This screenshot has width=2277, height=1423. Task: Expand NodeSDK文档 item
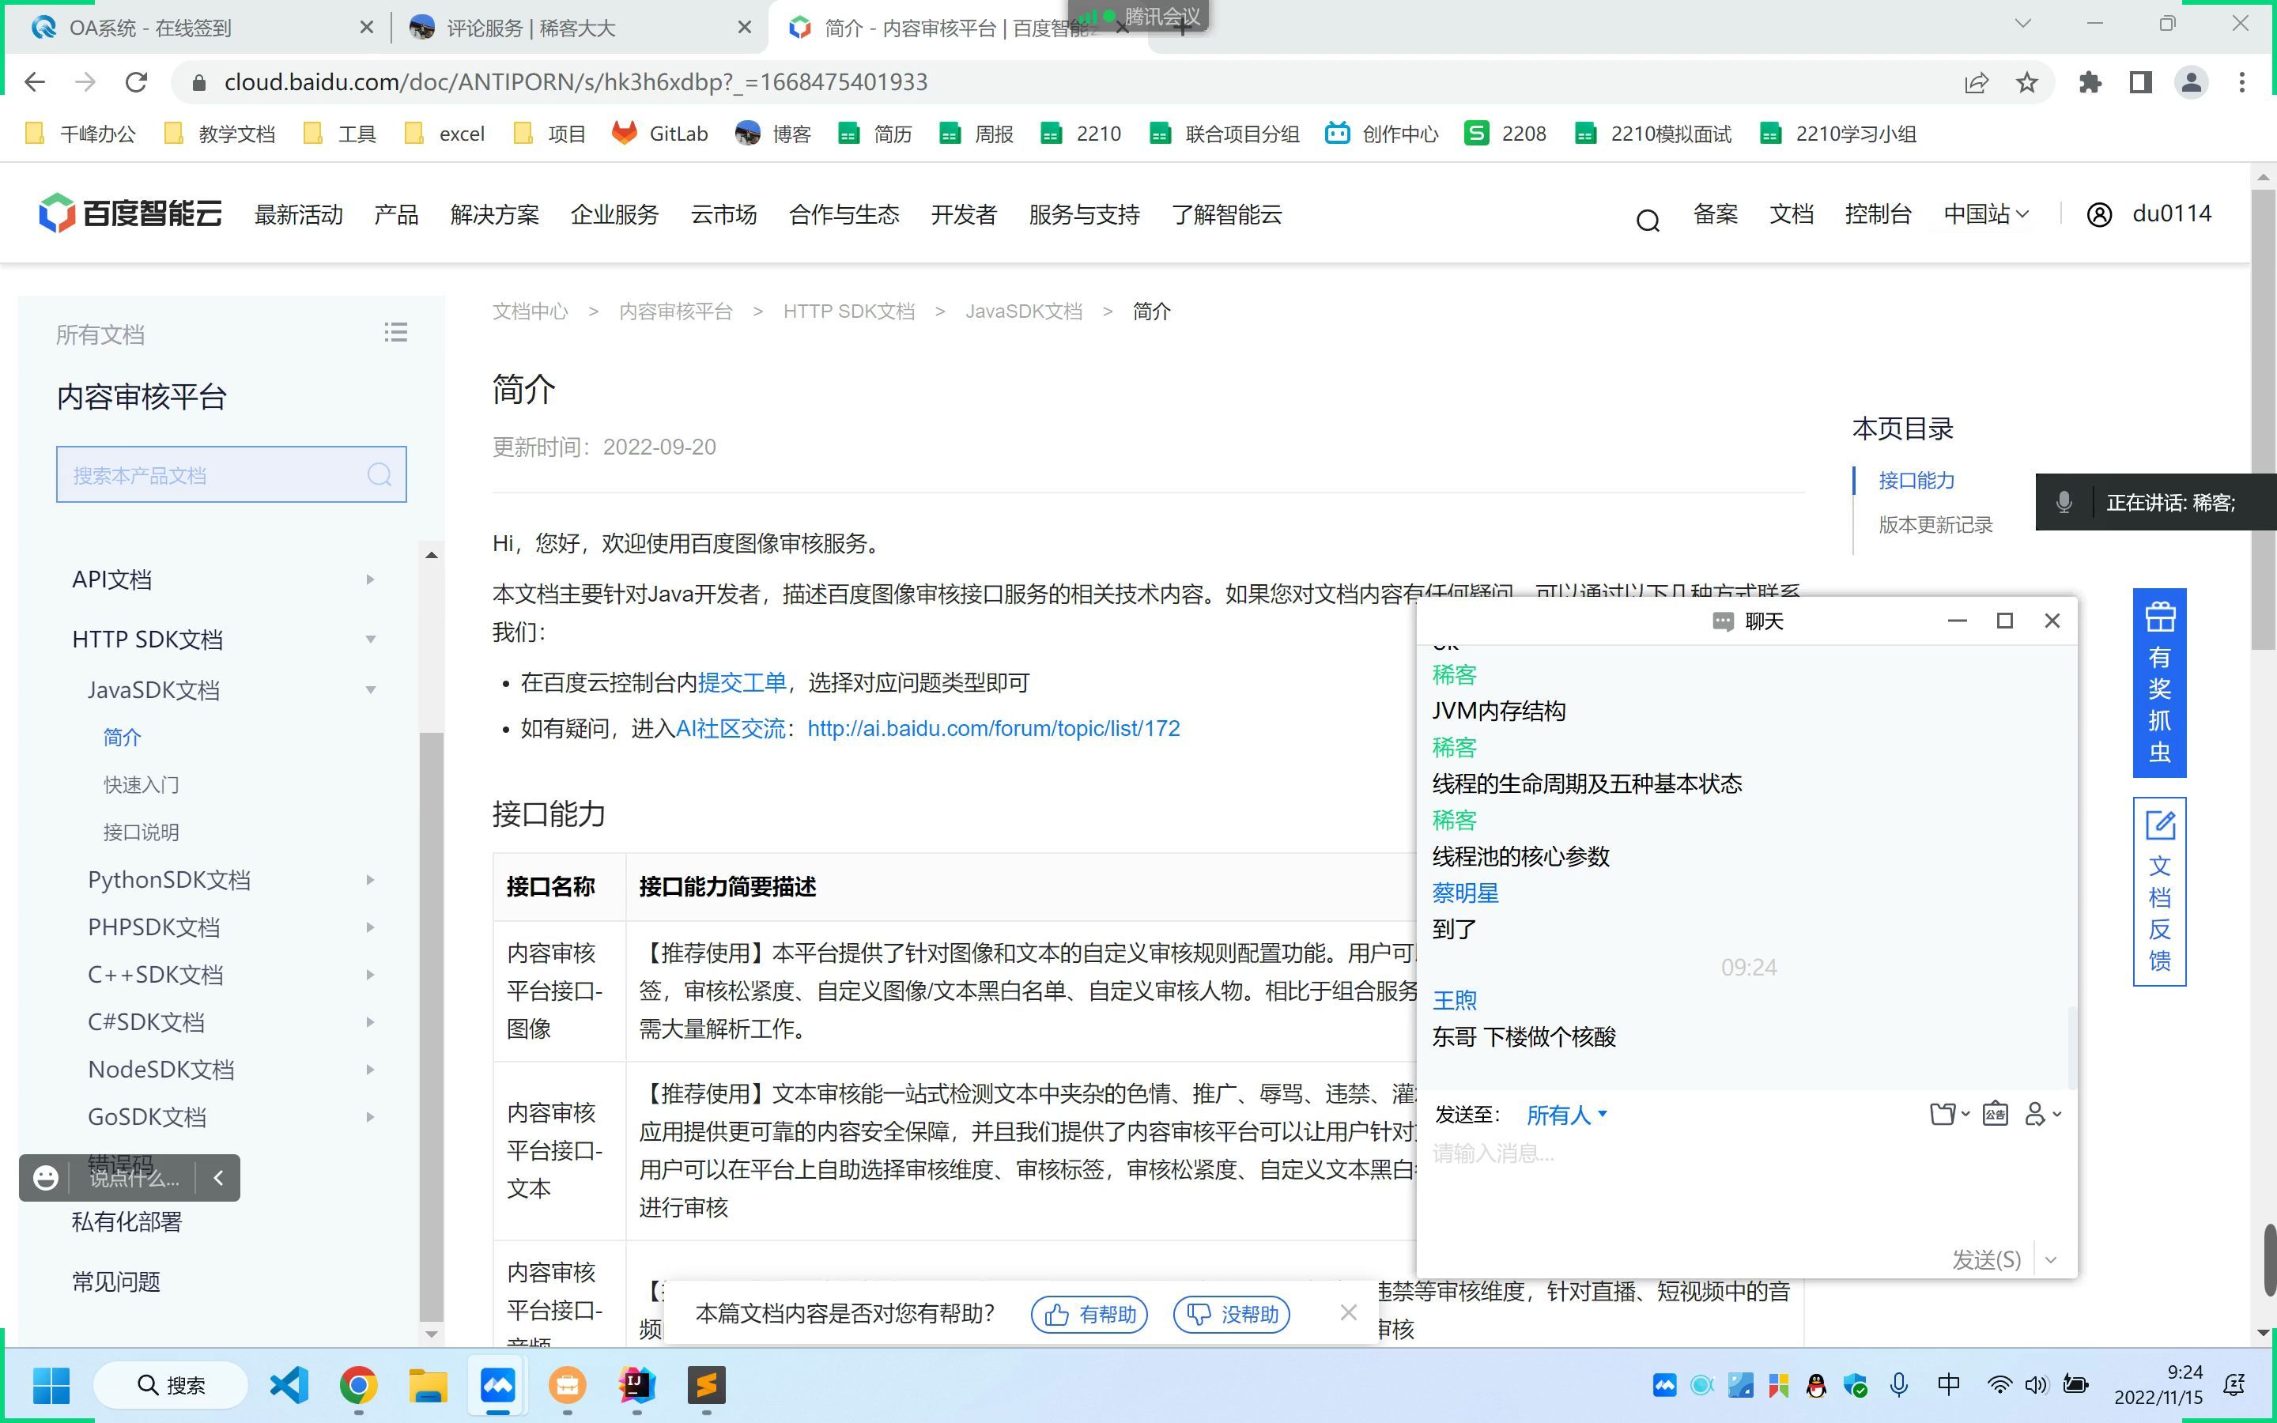tap(370, 1069)
